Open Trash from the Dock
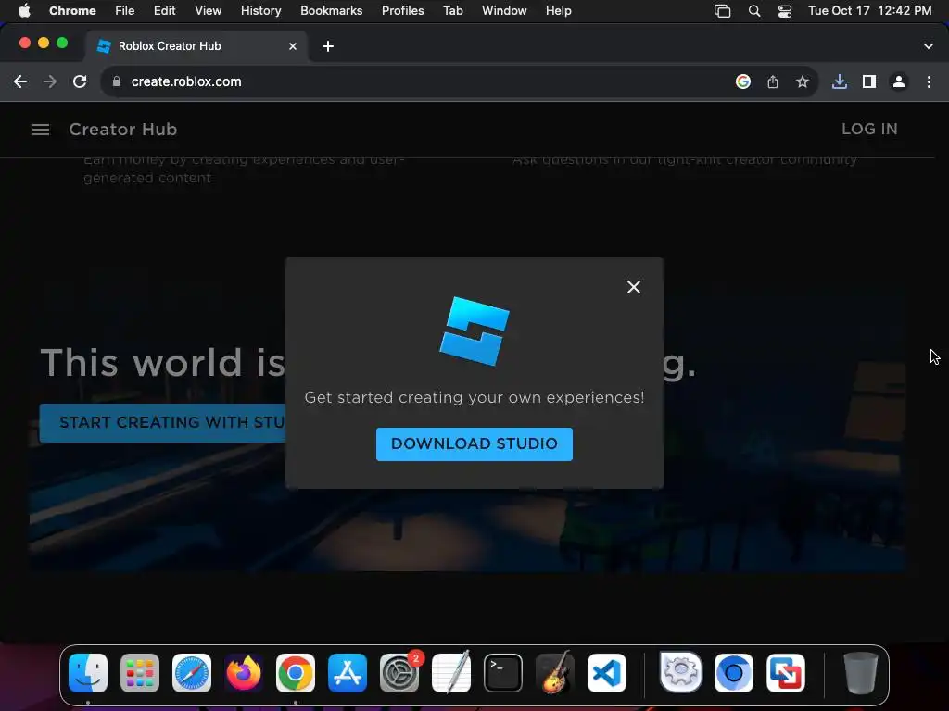The image size is (949, 711). point(861,673)
